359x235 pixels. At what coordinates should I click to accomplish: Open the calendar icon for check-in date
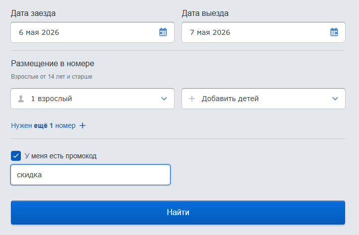click(163, 32)
